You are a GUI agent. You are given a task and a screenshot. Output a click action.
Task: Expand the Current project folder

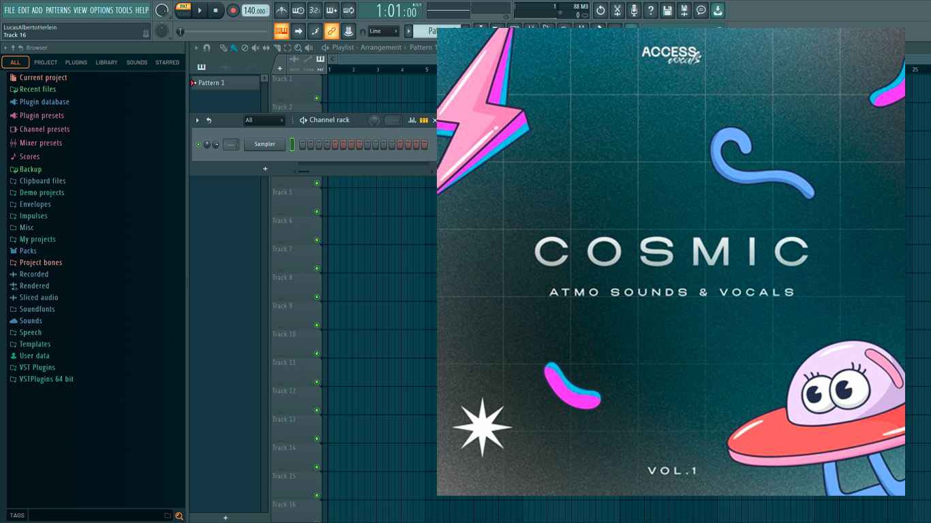[43, 78]
